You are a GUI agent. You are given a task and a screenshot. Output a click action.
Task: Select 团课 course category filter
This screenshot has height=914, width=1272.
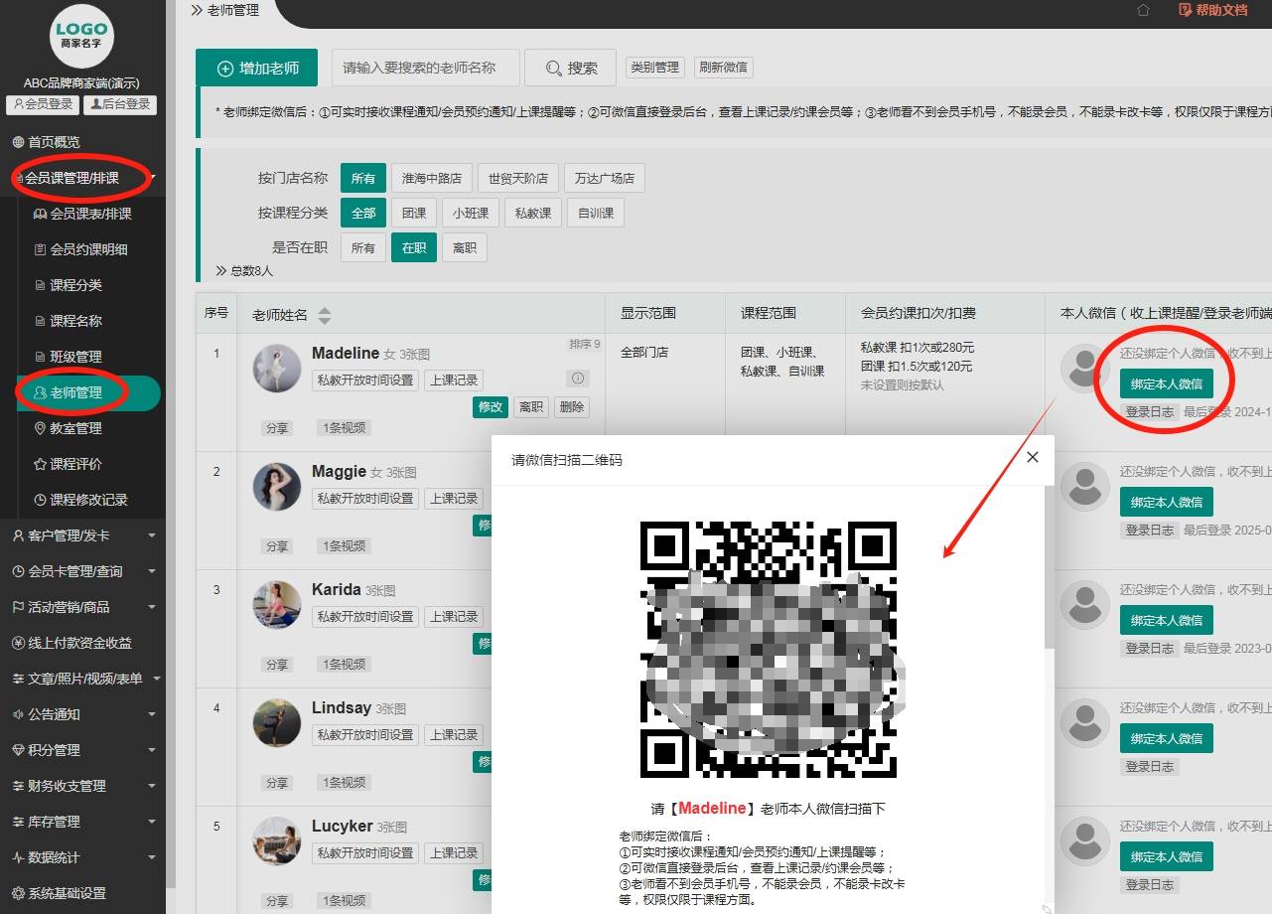414,213
